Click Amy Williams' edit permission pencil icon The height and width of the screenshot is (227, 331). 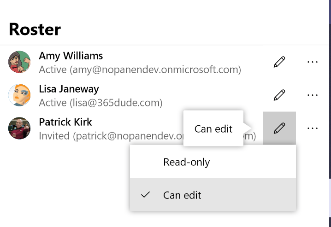pos(279,62)
